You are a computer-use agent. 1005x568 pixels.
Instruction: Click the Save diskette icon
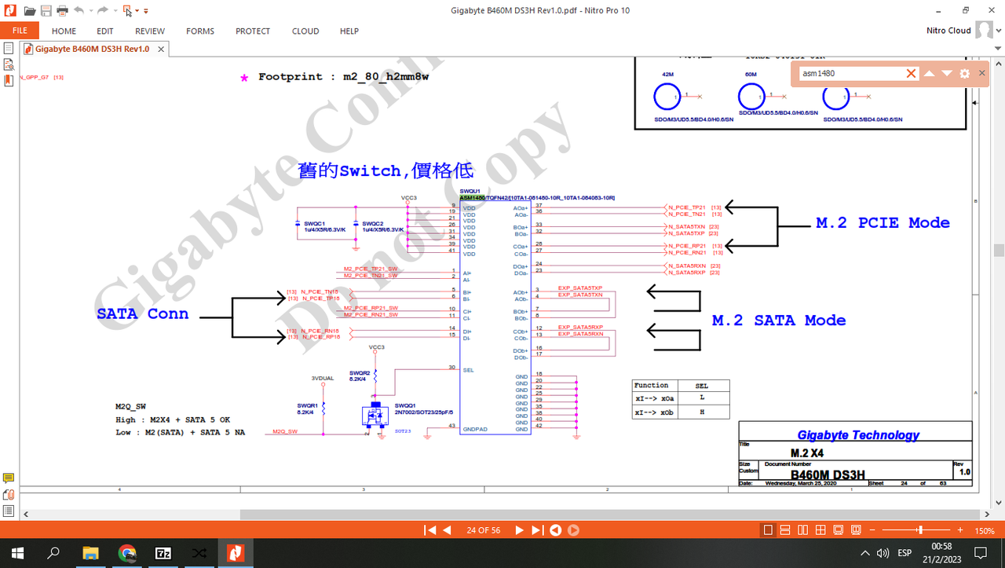tap(46, 11)
